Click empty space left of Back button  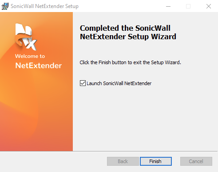tap(53, 161)
